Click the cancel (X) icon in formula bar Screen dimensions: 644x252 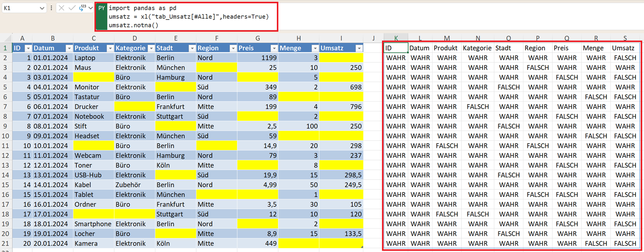pos(62,8)
